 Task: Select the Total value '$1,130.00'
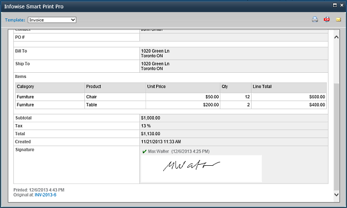150,133
